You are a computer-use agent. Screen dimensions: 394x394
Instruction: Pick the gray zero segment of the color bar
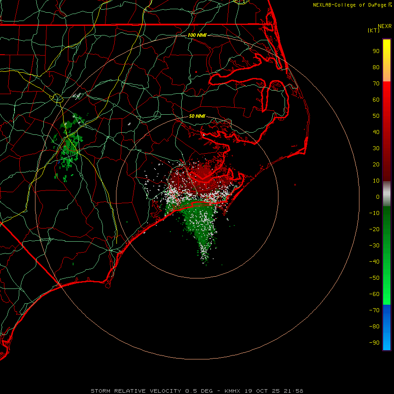pyautogui.click(x=387, y=194)
